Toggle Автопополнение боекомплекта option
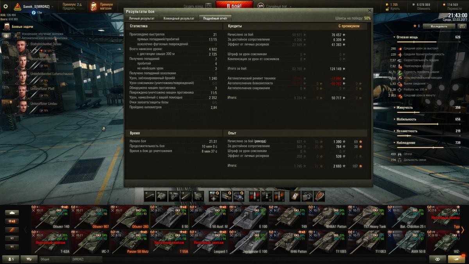The height and width of the screenshot is (264, 469). [250, 83]
